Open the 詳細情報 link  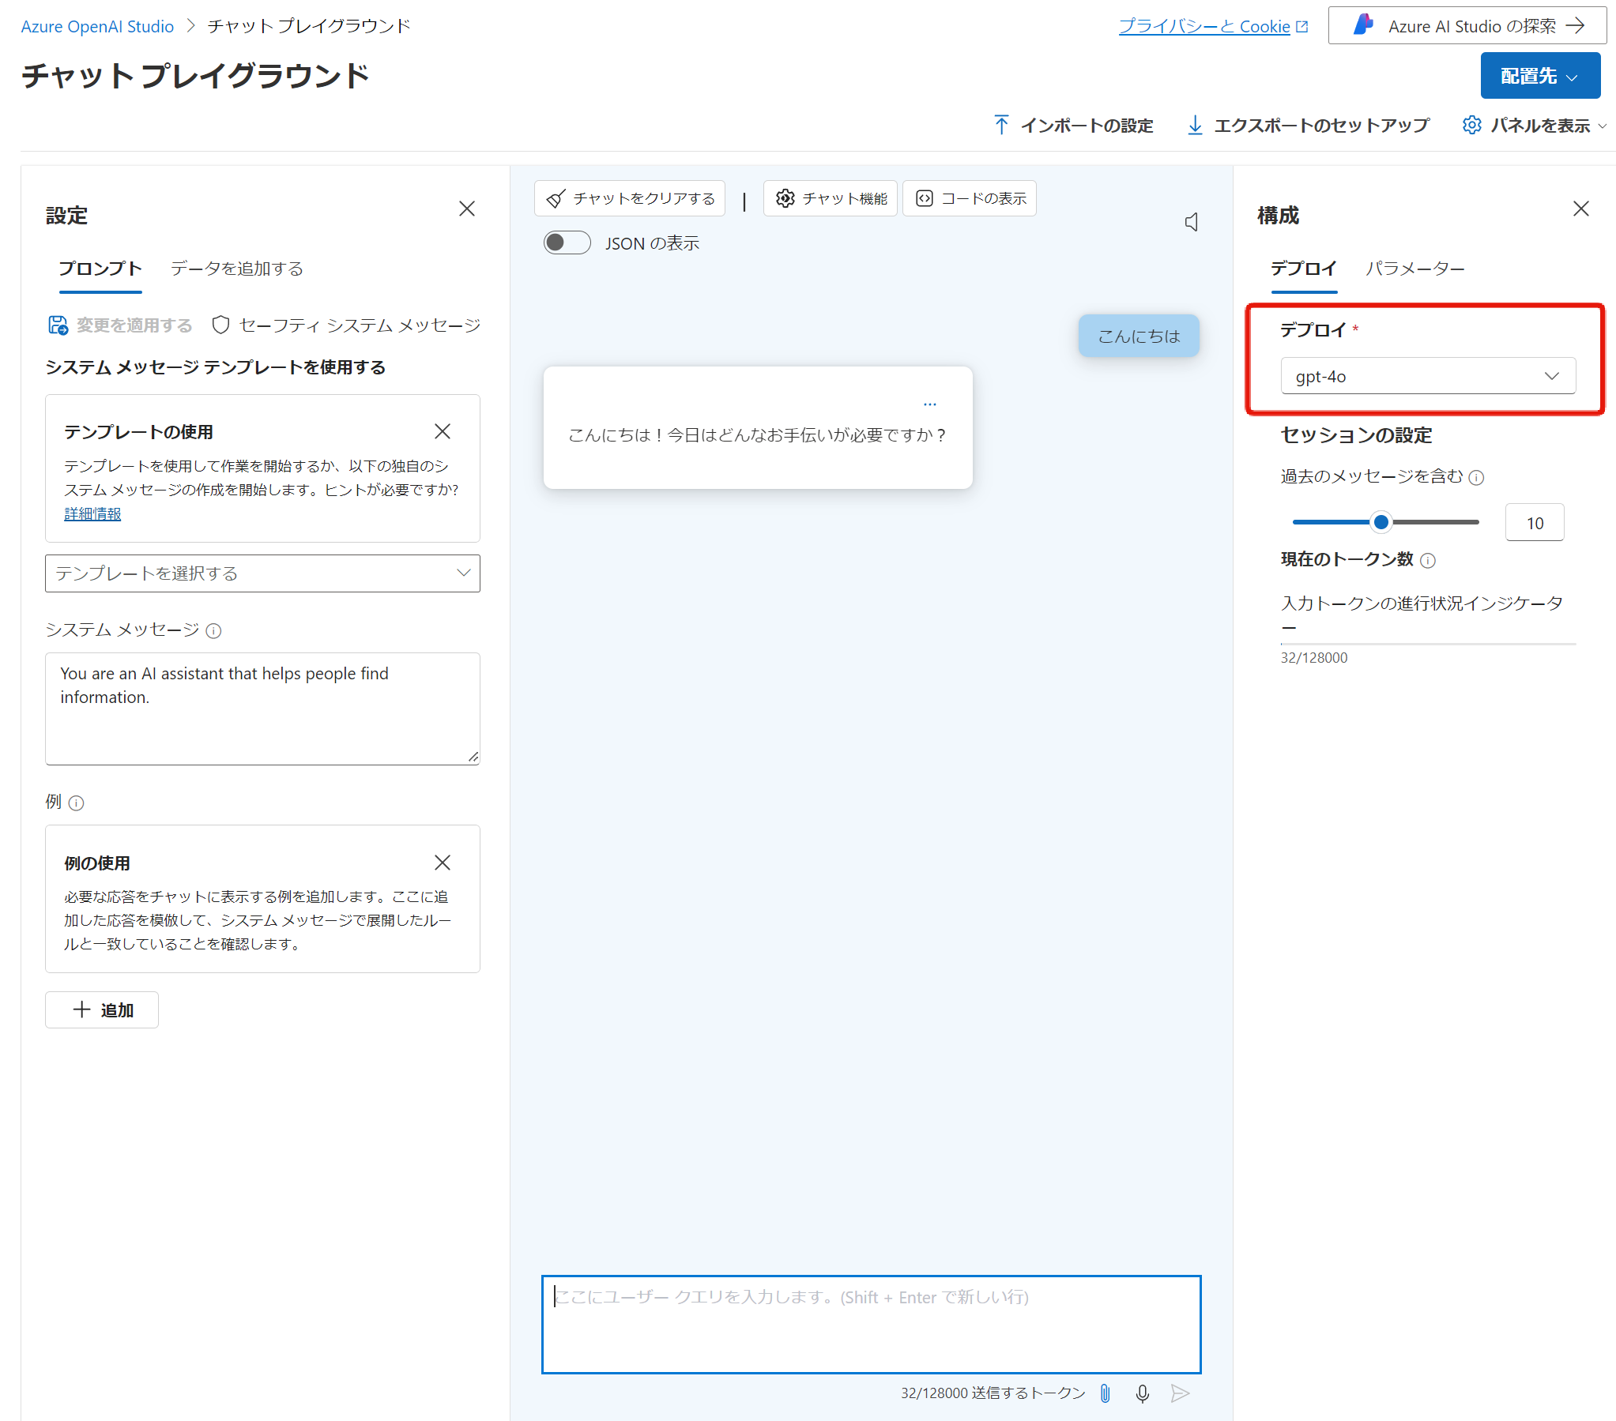[x=92, y=513]
